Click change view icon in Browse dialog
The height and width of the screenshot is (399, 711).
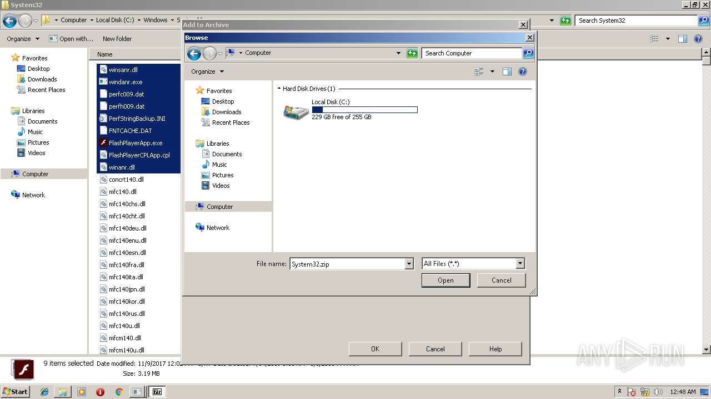coord(479,71)
